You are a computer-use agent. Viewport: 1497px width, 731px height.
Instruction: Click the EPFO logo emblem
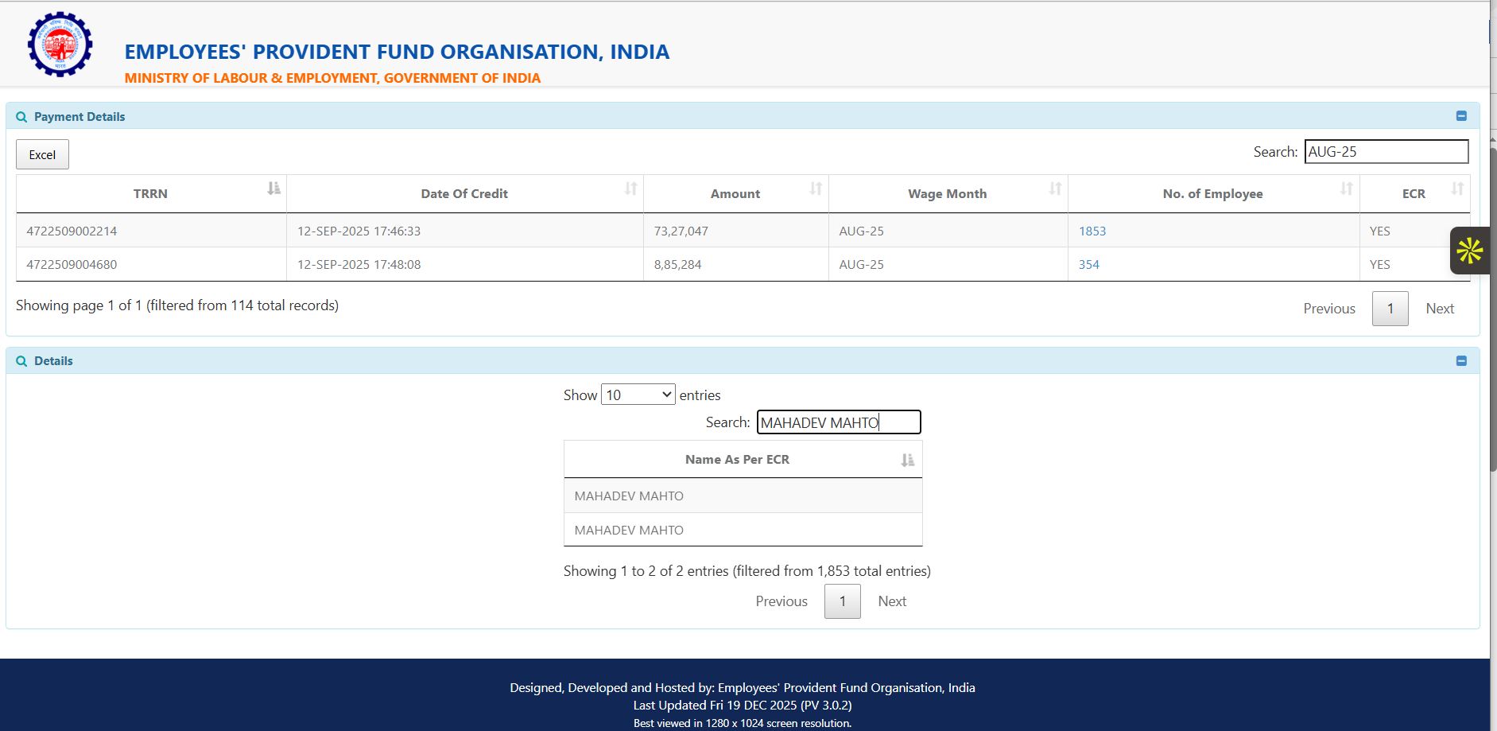click(x=60, y=45)
